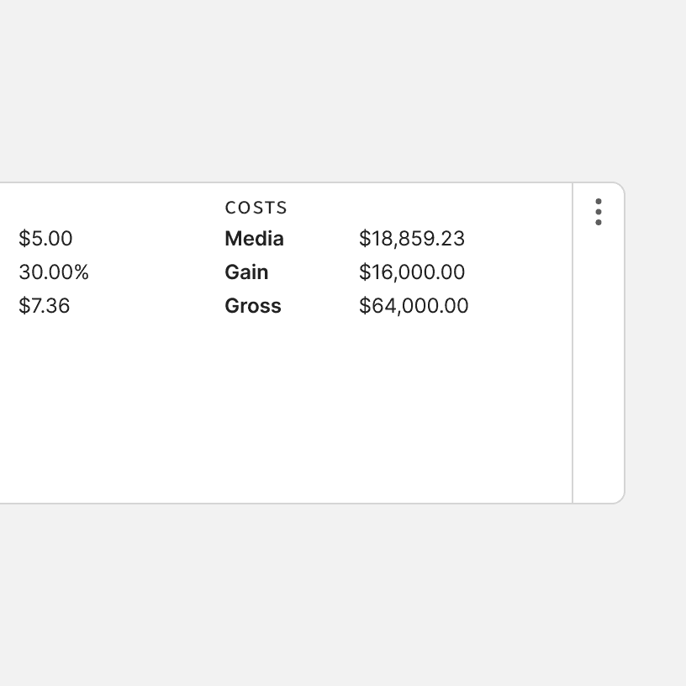
Task: Click the Gain cost label
Action: (246, 272)
